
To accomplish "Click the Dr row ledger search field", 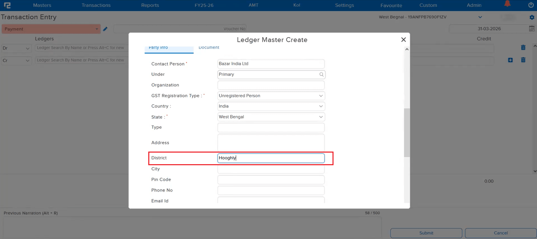I will click(x=81, y=48).
